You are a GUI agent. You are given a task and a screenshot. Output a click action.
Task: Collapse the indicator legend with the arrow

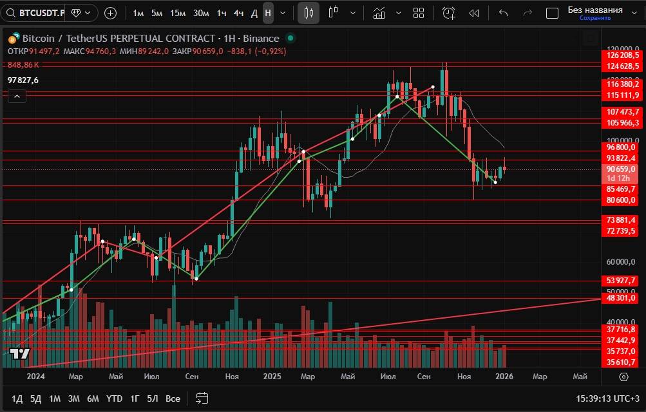coord(17,97)
